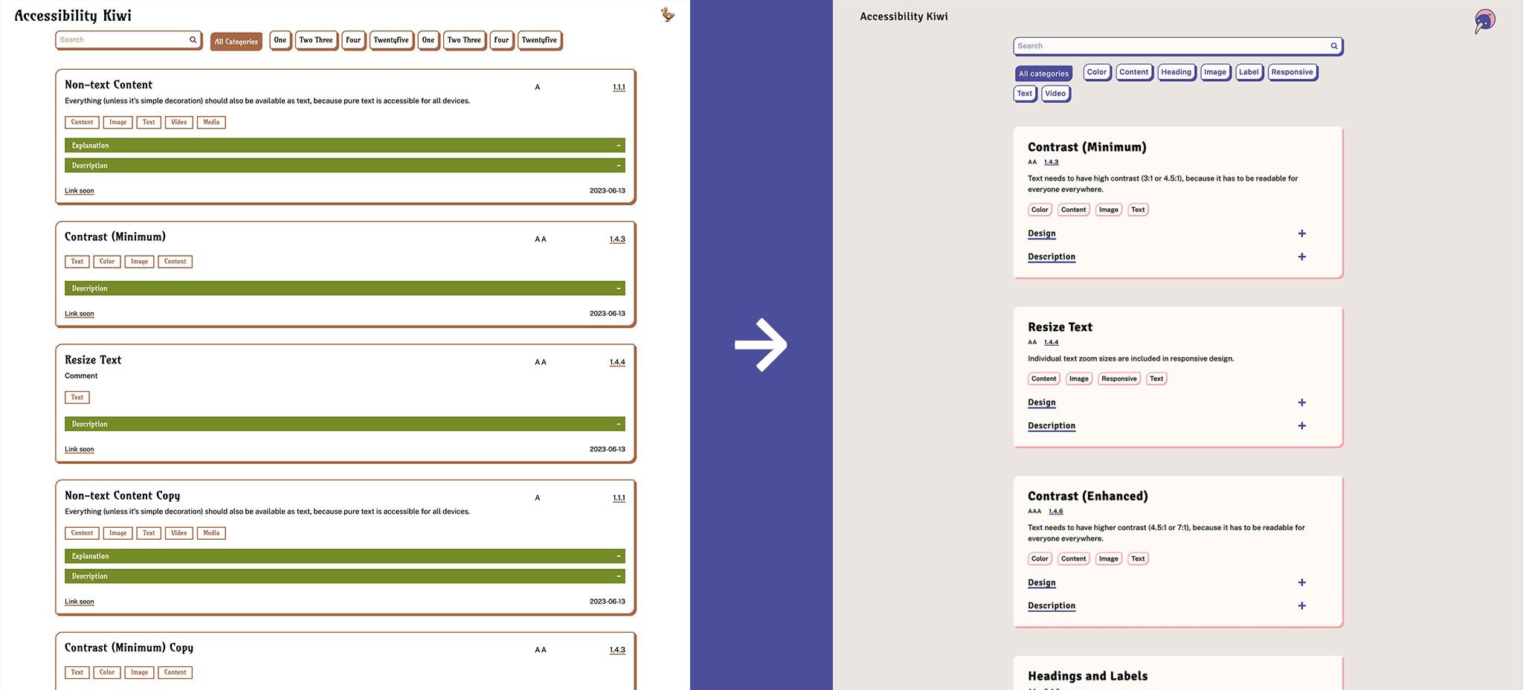1523x690 pixels.
Task: Expand Design section in Contrast (Enhanced) card
Action: click(x=1041, y=582)
